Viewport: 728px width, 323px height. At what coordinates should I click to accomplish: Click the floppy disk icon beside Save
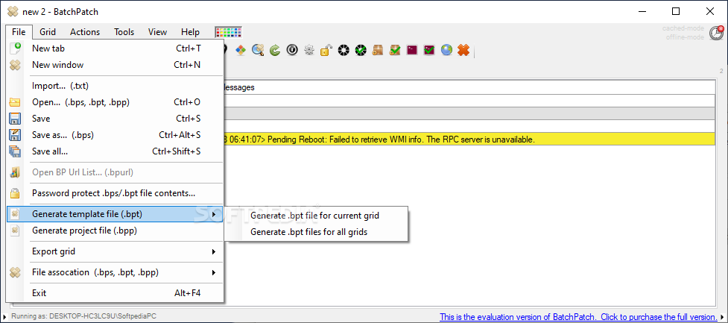tap(16, 119)
